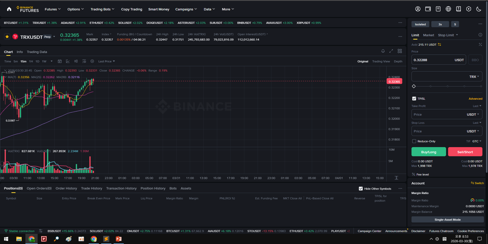
Task: Open the user profile icon
Action: tap(418, 9)
